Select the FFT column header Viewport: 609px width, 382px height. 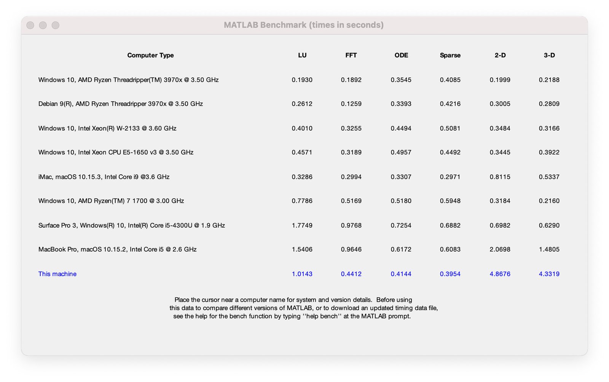point(351,55)
